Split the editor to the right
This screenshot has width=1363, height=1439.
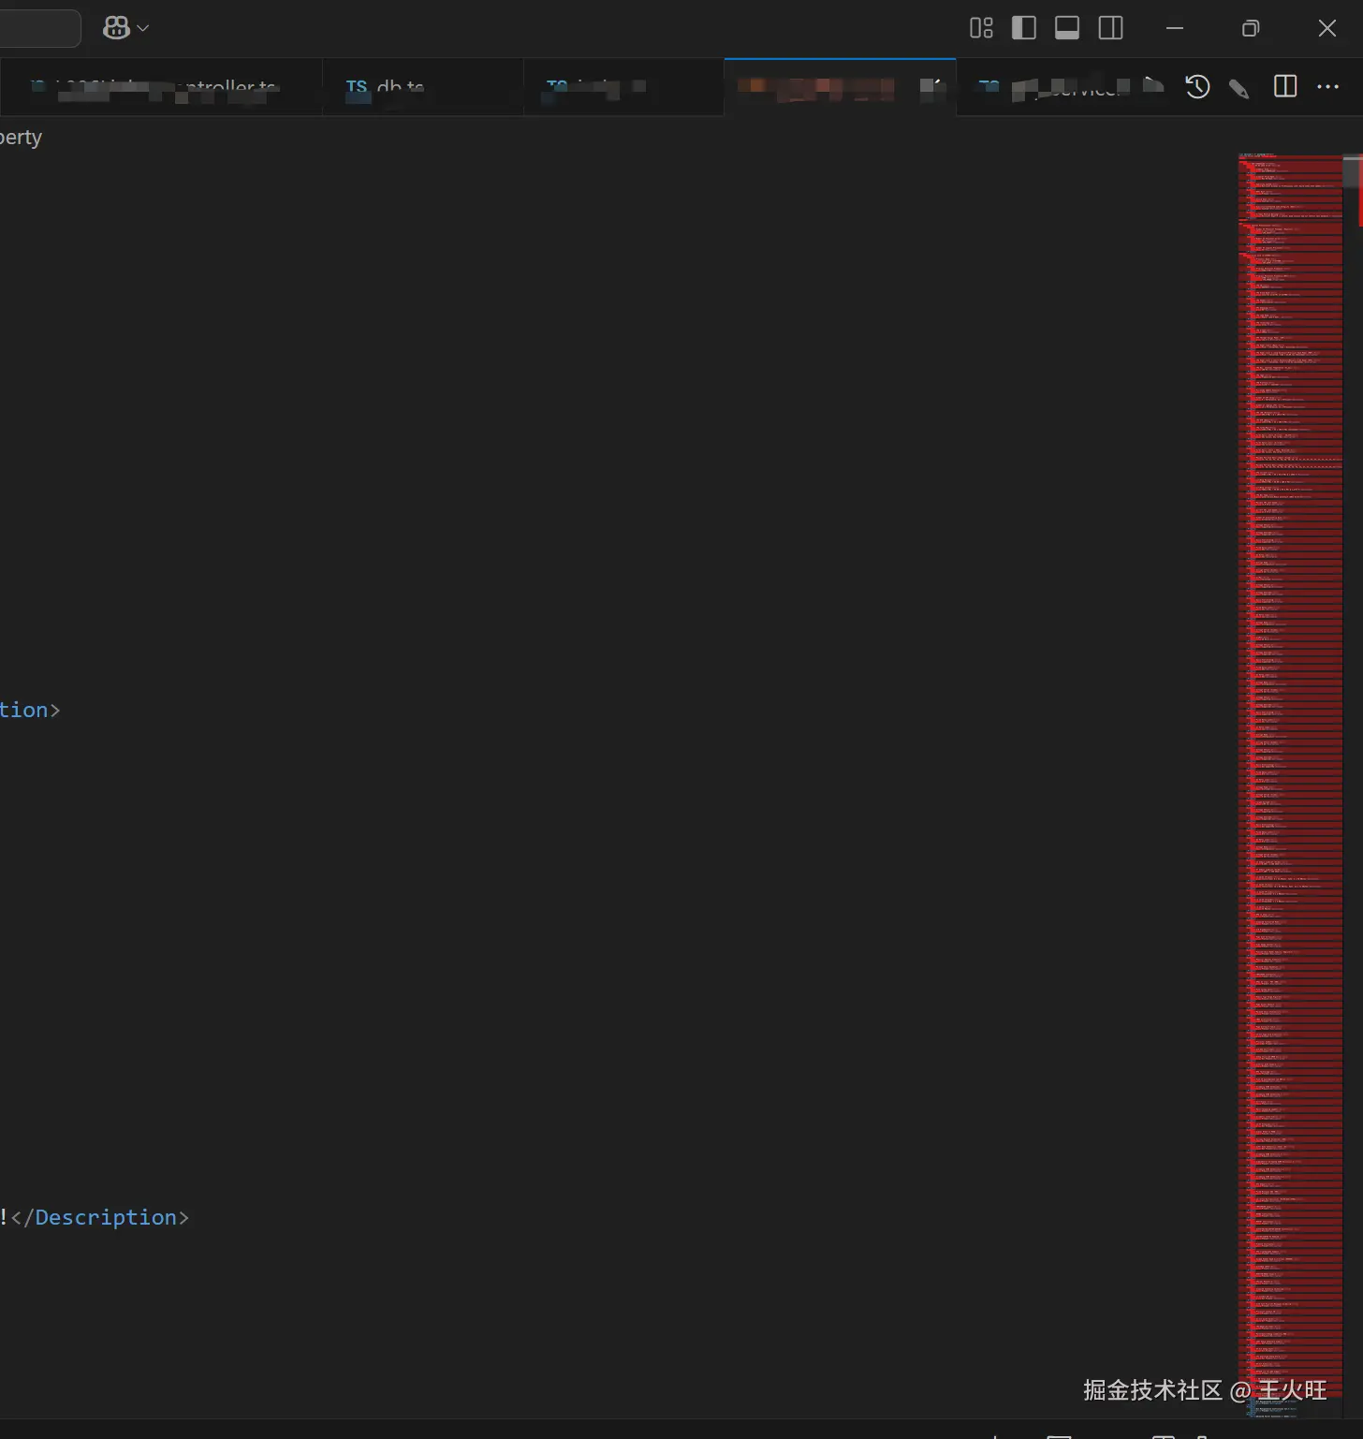(x=1285, y=87)
